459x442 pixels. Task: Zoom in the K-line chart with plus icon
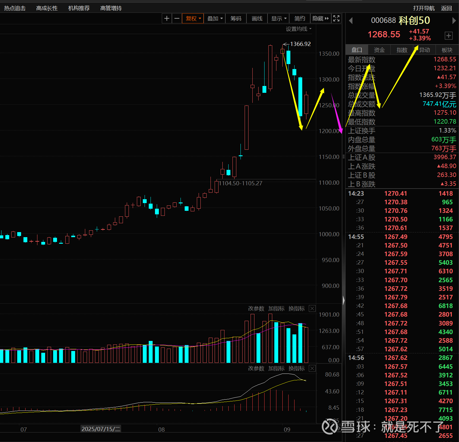point(167,19)
